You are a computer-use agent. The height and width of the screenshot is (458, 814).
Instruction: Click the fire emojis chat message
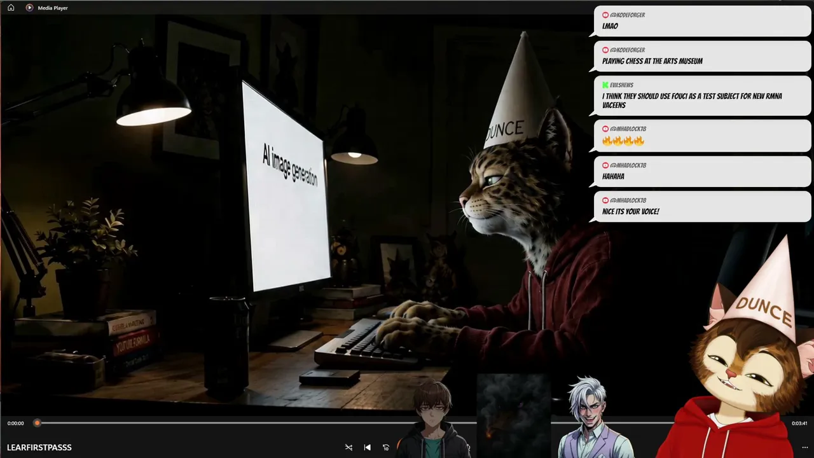[x=702, y=135]
